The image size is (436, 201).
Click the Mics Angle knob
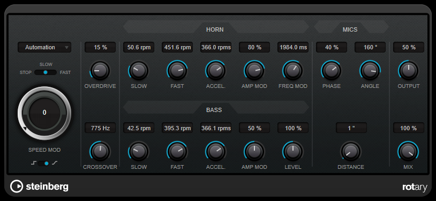(370, 71)
